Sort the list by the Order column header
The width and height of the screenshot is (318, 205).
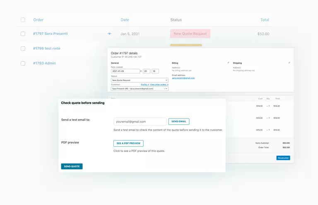(38, 20)
